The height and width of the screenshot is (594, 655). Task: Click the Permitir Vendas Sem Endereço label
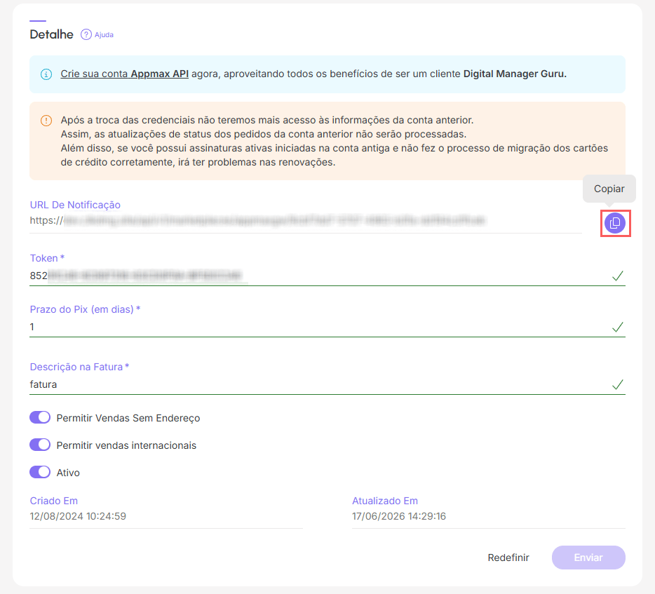tap(128, 418)
